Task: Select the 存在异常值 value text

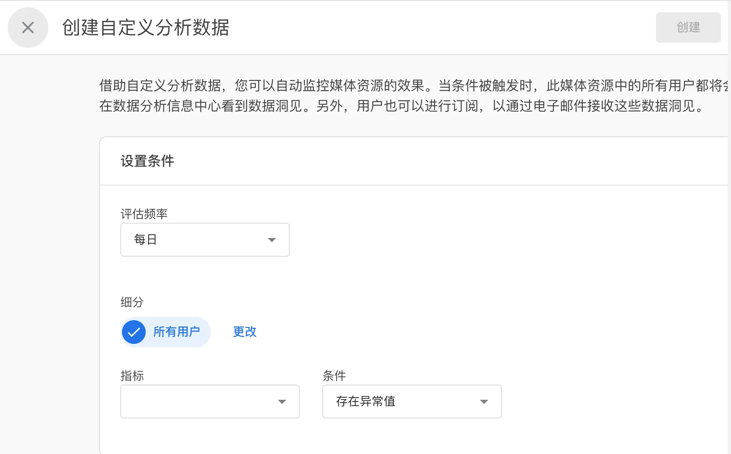Action: click(365, 401)
